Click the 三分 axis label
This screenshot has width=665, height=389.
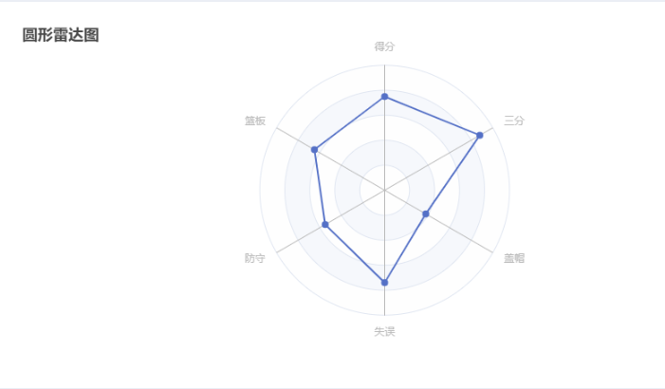[x=514, y=120]
